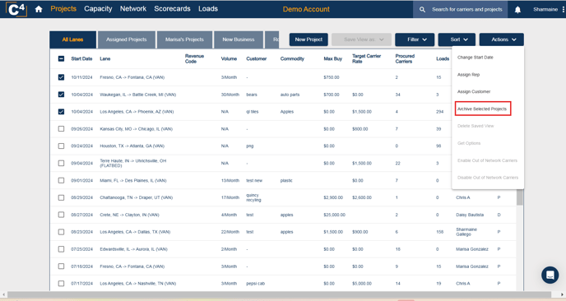Image resolution: width=566 pixels, height=301 pixels.
Task: Click the Volume column header
Action: [x=229, y=58]
